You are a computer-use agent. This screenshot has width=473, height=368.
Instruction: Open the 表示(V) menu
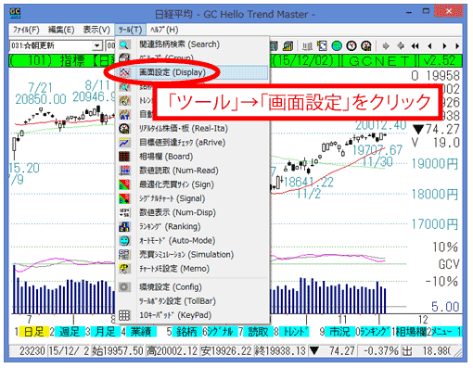click(96, 30)
